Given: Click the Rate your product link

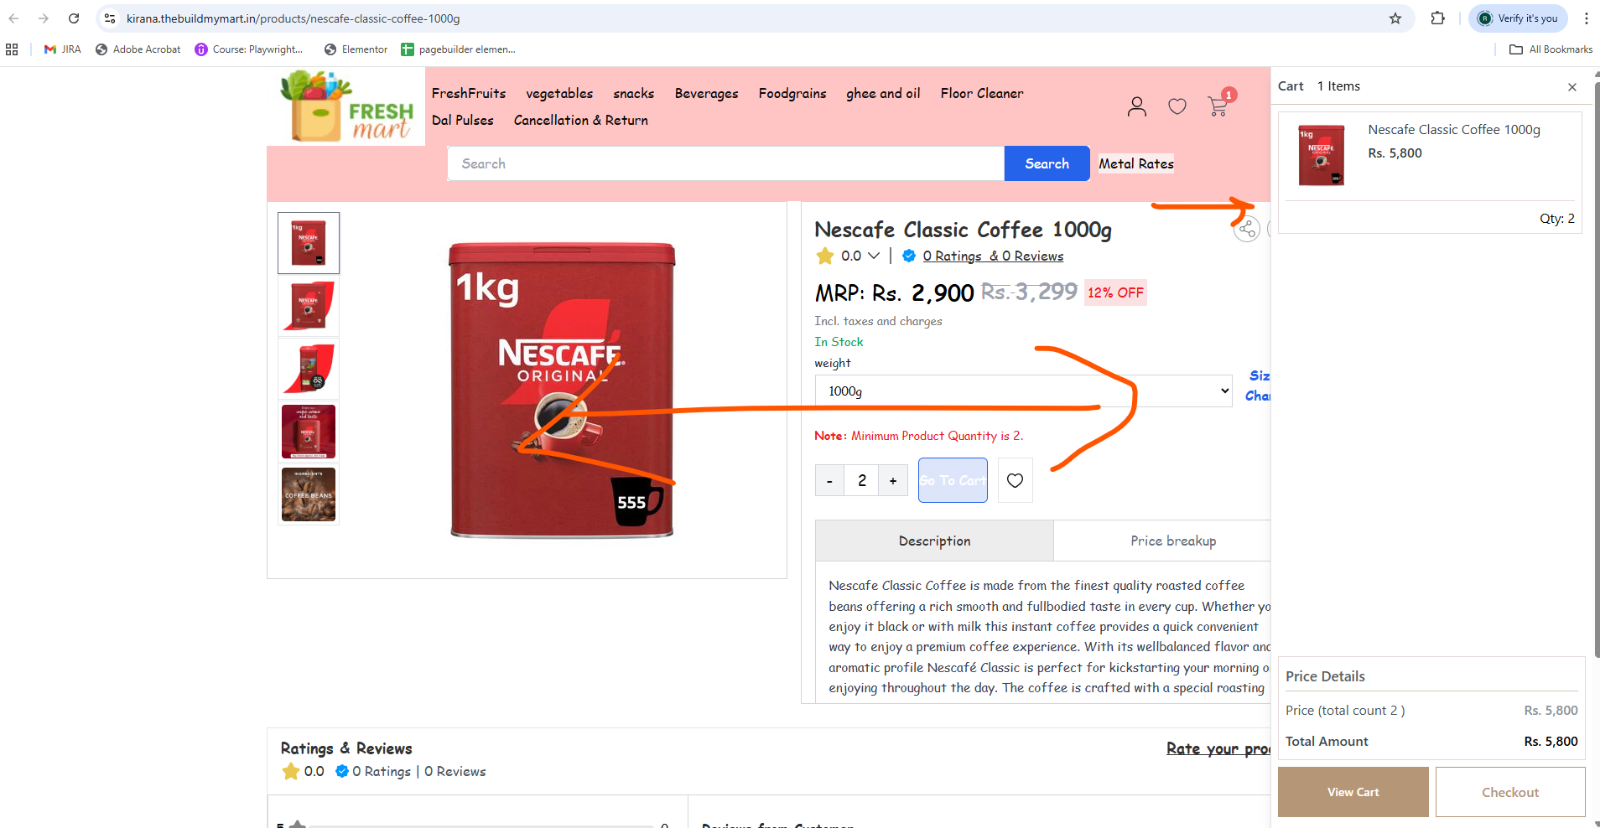Looking at the screenshot, I should click(1218, 748).
